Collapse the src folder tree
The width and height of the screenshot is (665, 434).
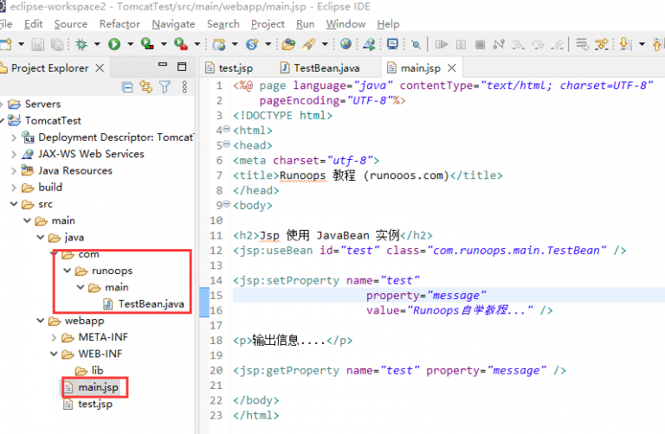click(13, 204)
